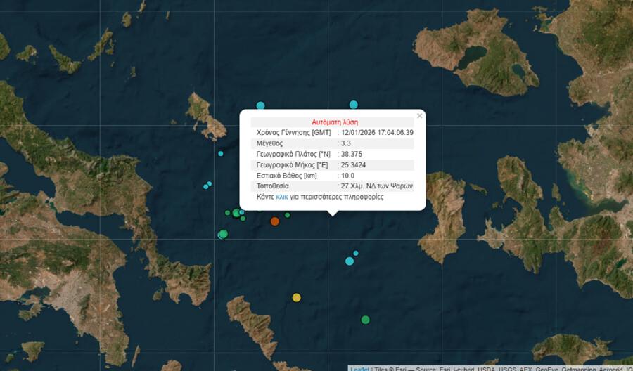Open the 'κλικ' link for more information

tap(282, 197)
